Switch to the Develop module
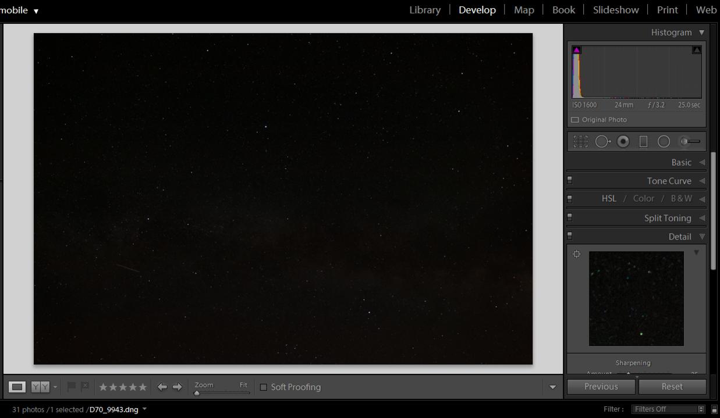This screenshot has height=418, width=720. click(x=477, y=10)
